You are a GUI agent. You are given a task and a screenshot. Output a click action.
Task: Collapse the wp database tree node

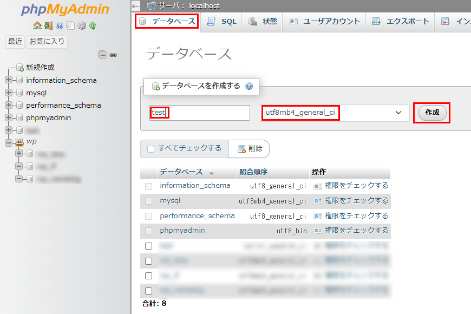[x=9, y=142]
